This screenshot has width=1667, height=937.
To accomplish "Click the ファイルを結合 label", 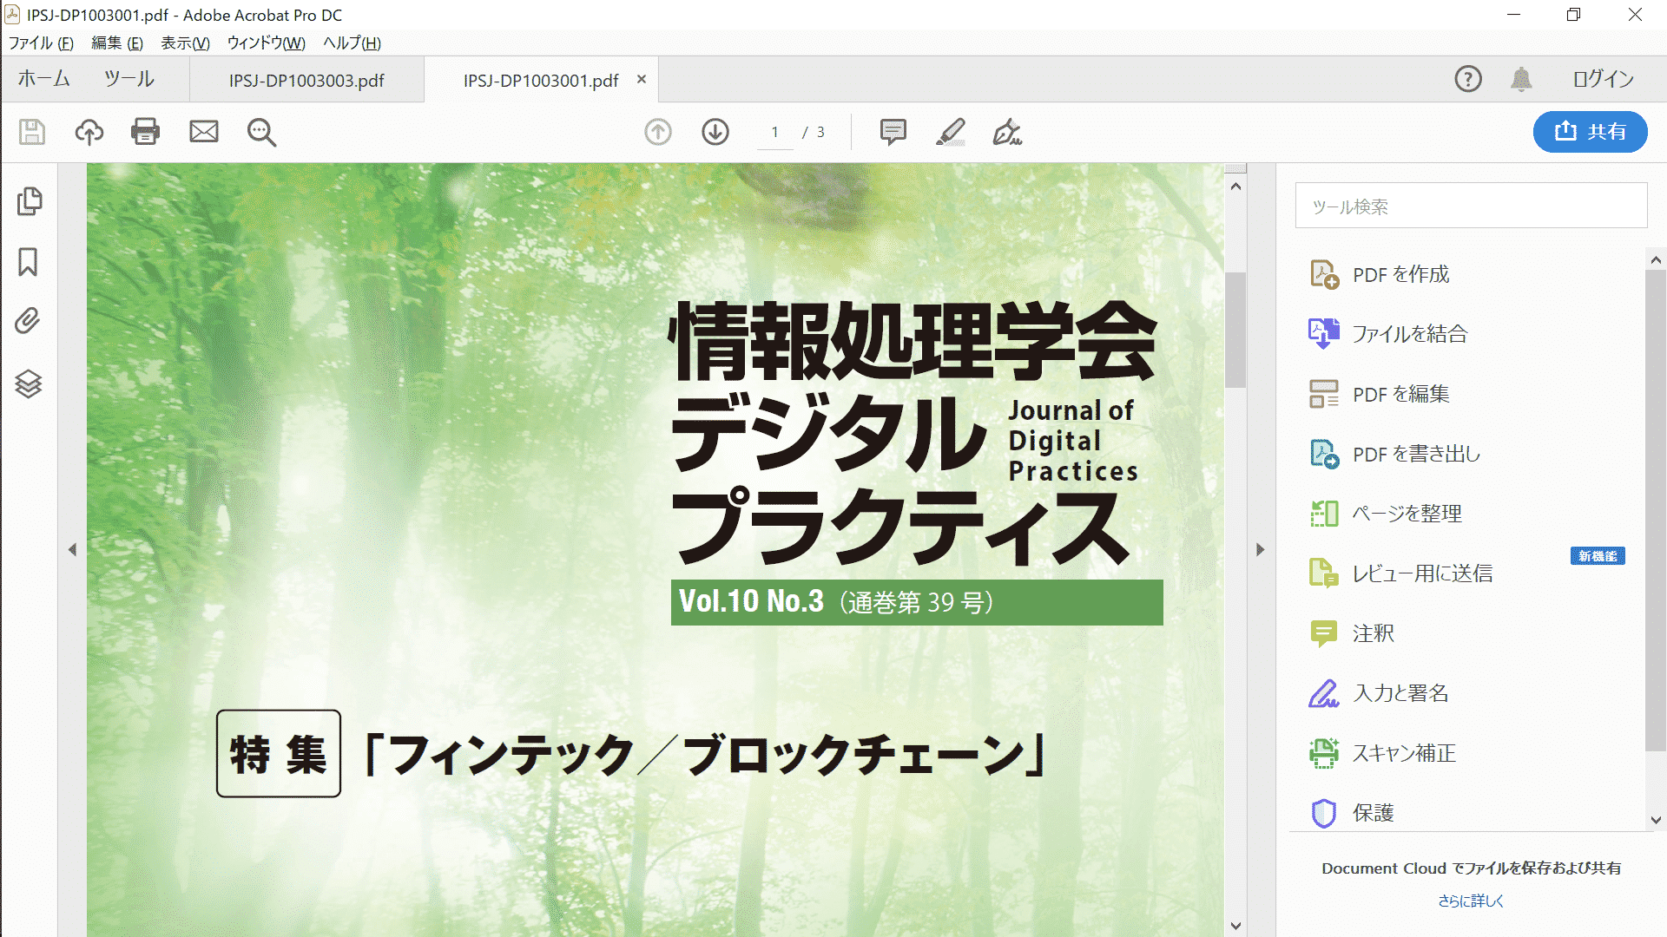I will click(1410, 334).
